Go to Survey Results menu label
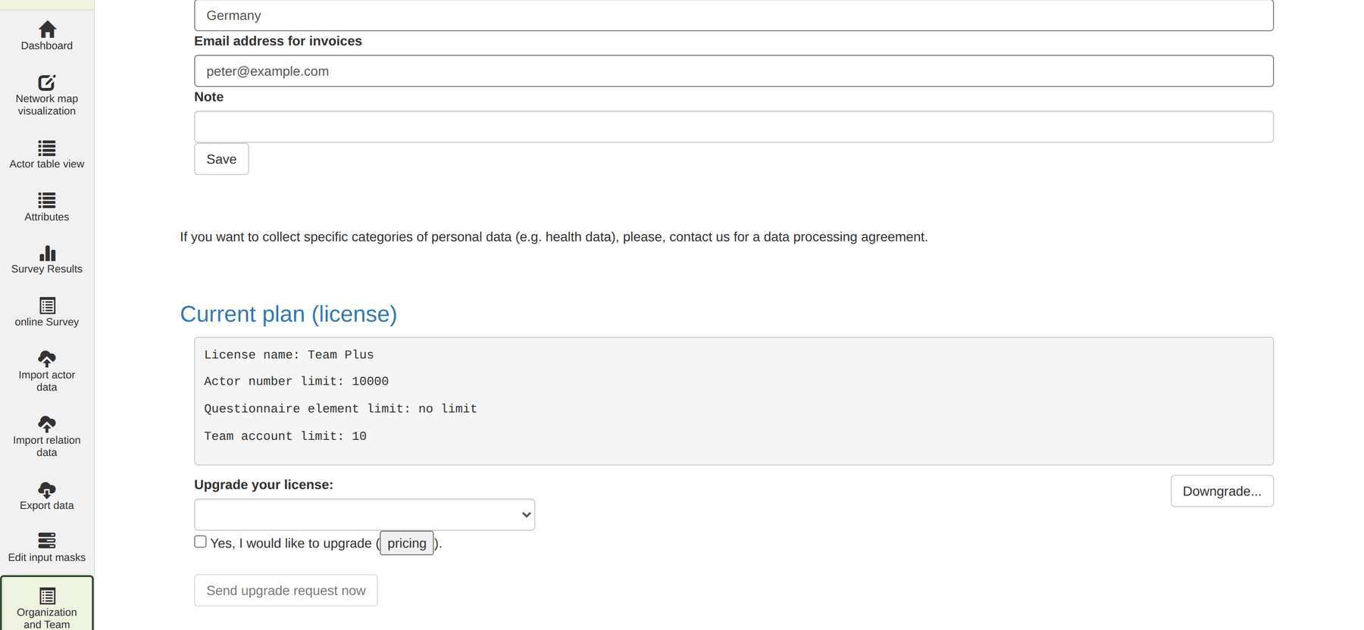The image size is (1364, 630). pyautogui.click(x=47, y=269)
